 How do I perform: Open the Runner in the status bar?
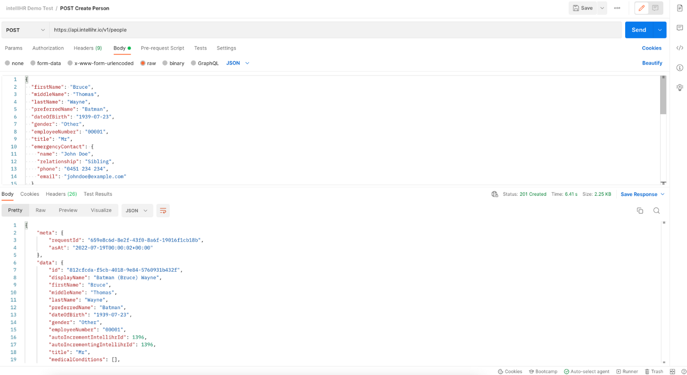click(627, 372)
